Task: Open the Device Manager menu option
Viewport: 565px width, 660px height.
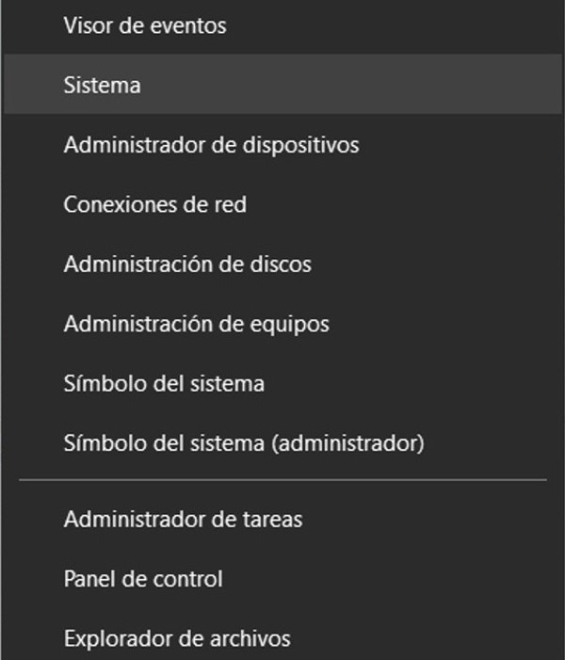Action: [211, 145]
